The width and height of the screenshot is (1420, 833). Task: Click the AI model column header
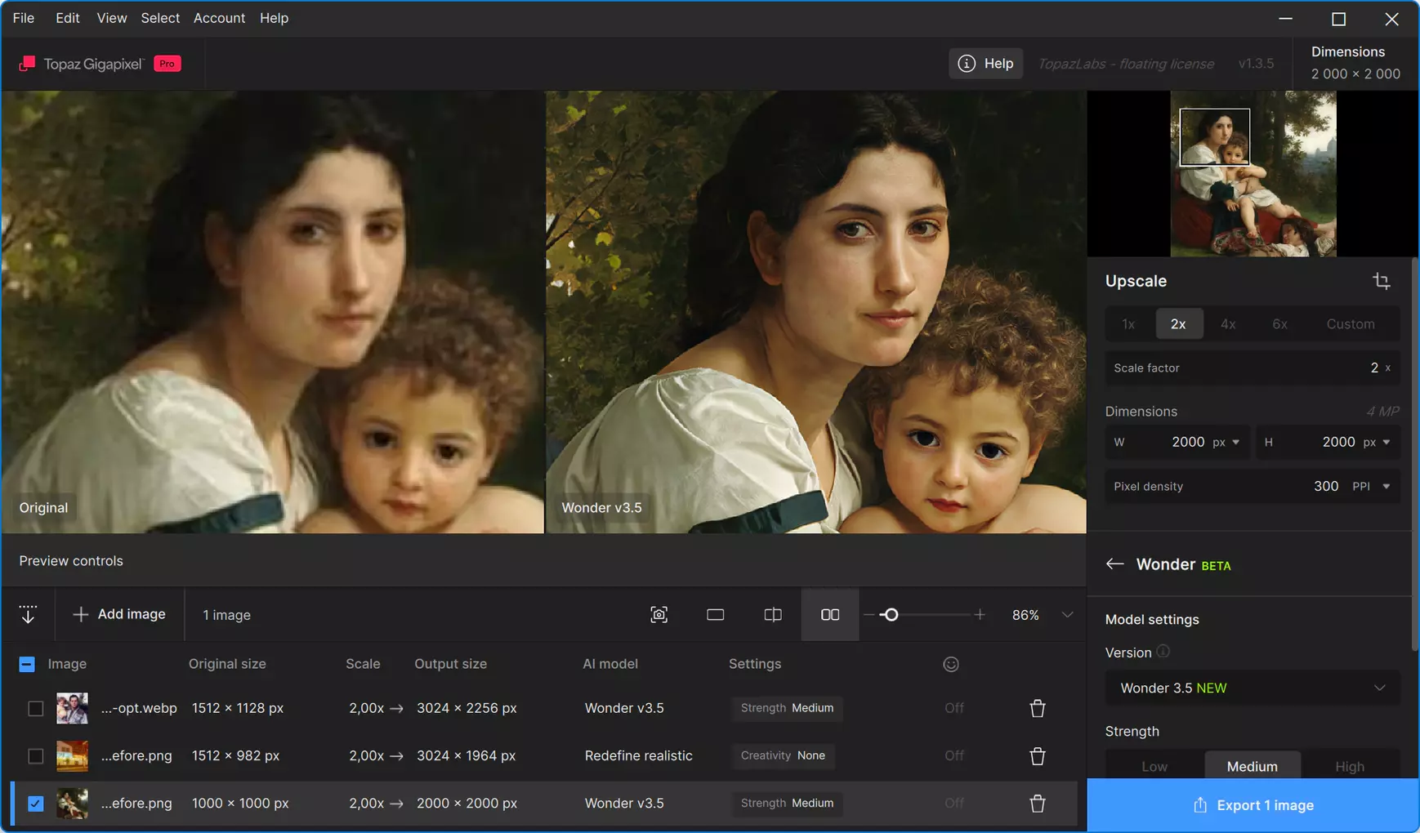tap(610, 664)
